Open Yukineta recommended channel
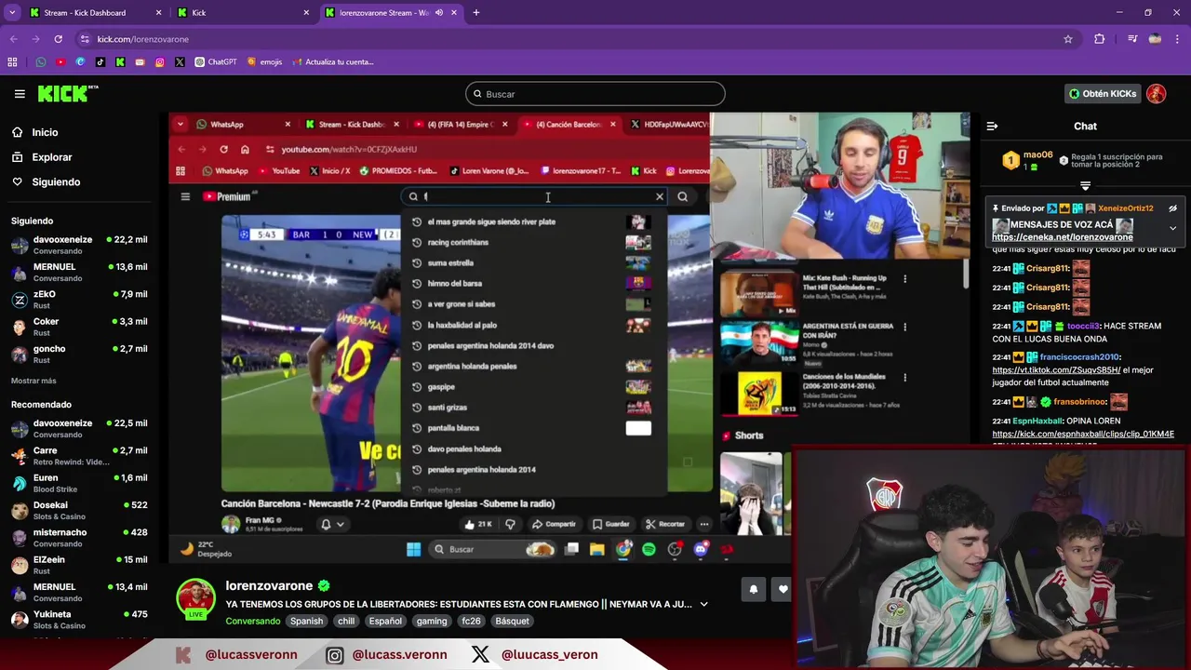Image resolution: width=1191 pixels, height=670 pixels. [79, 620]
